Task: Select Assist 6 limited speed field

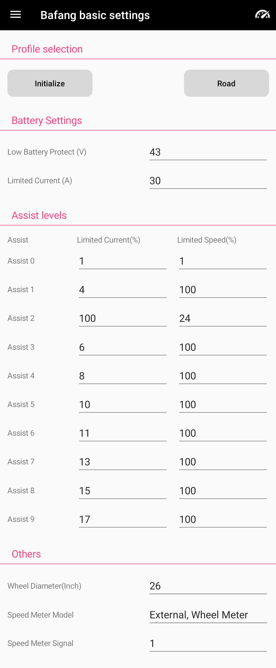Action: coord(223,433)
